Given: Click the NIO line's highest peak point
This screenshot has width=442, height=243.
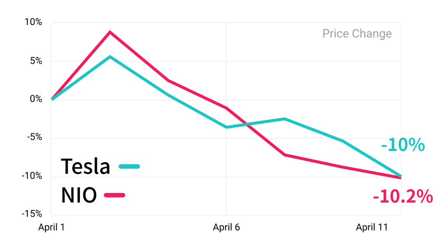Looking at the screenshot, I should point(110,32).
